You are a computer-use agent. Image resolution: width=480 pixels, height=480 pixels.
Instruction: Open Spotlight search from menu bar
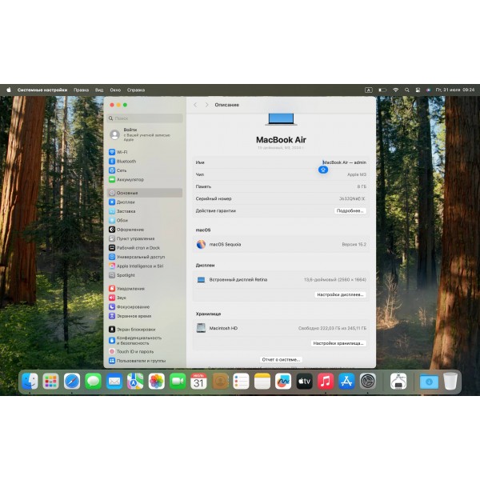[x=407, y=90]
